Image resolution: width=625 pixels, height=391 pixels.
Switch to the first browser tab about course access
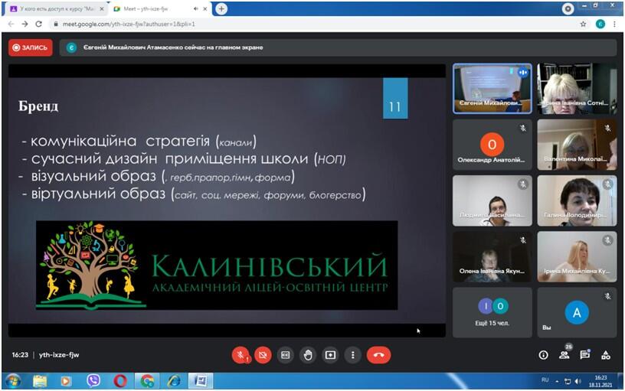point(57,8)
